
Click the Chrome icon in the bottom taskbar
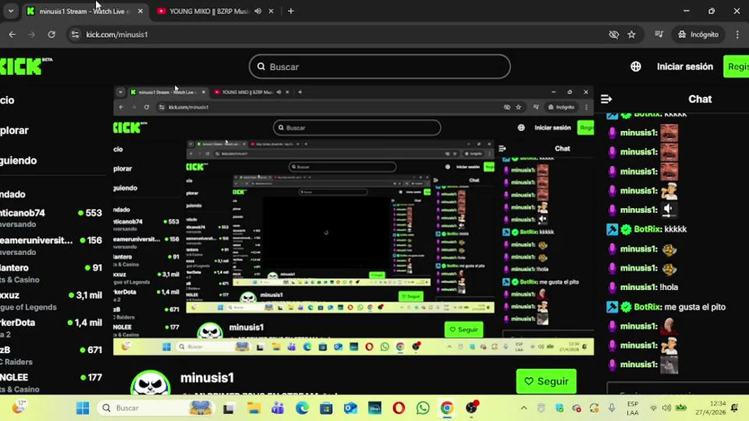[x=447, y=408]
